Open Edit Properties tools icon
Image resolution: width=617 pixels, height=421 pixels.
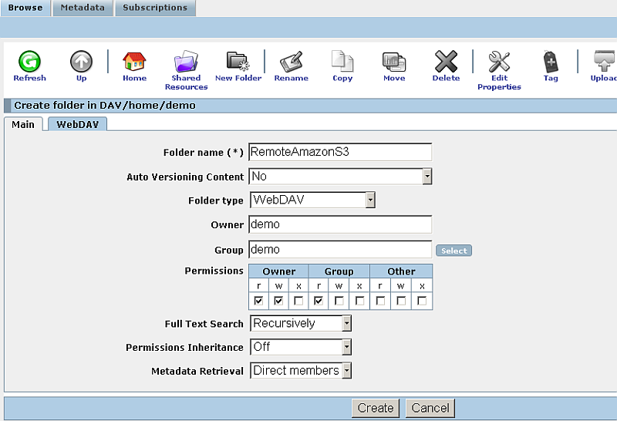pos(499,62)
